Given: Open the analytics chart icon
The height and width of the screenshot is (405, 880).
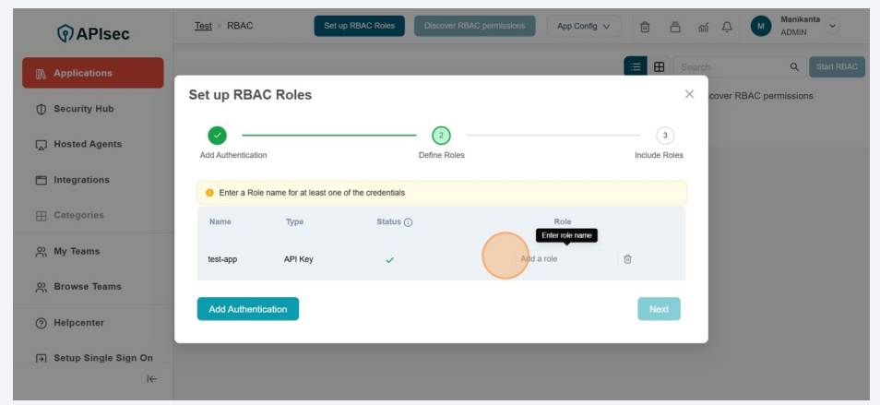Looking at the screenshot, I should point(703,27).
